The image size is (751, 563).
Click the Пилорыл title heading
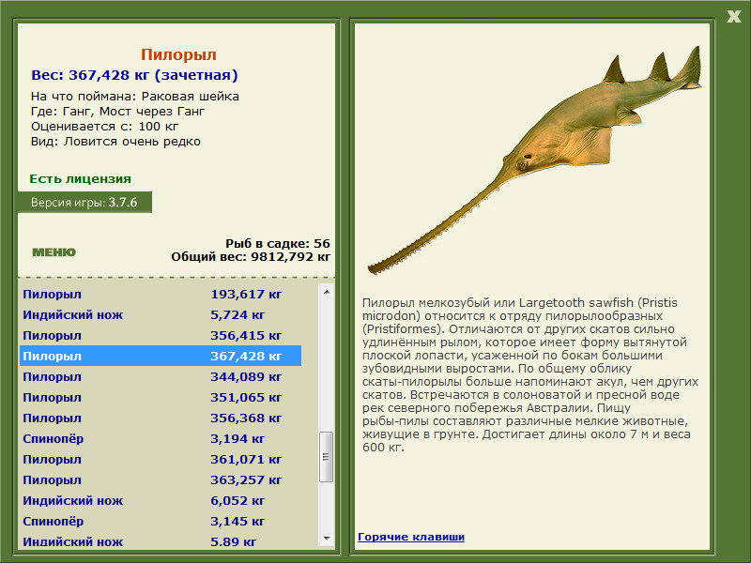coord(178,54)
